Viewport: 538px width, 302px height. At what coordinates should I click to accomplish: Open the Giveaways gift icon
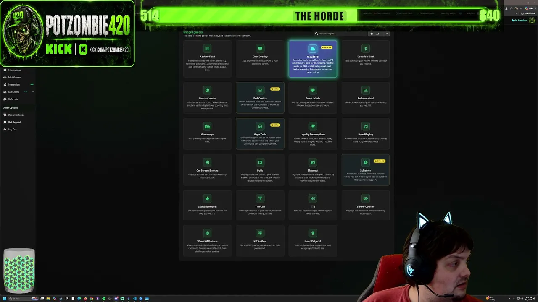coord(207,126)
